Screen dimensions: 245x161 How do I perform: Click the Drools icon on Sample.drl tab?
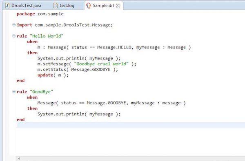pos(89,6)
